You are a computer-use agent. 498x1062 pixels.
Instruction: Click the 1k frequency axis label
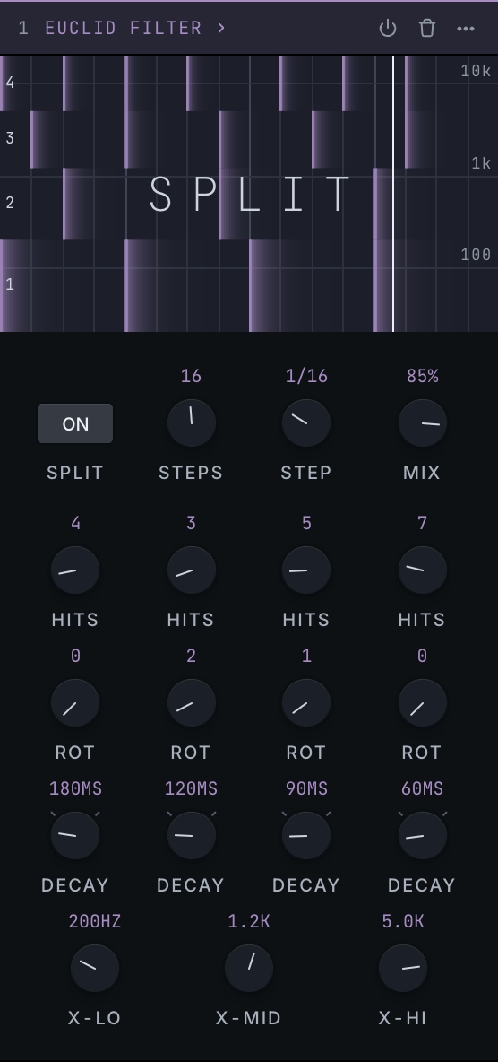(x=481, y=163)
